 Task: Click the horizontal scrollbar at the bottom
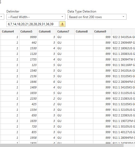click(62, 145)
